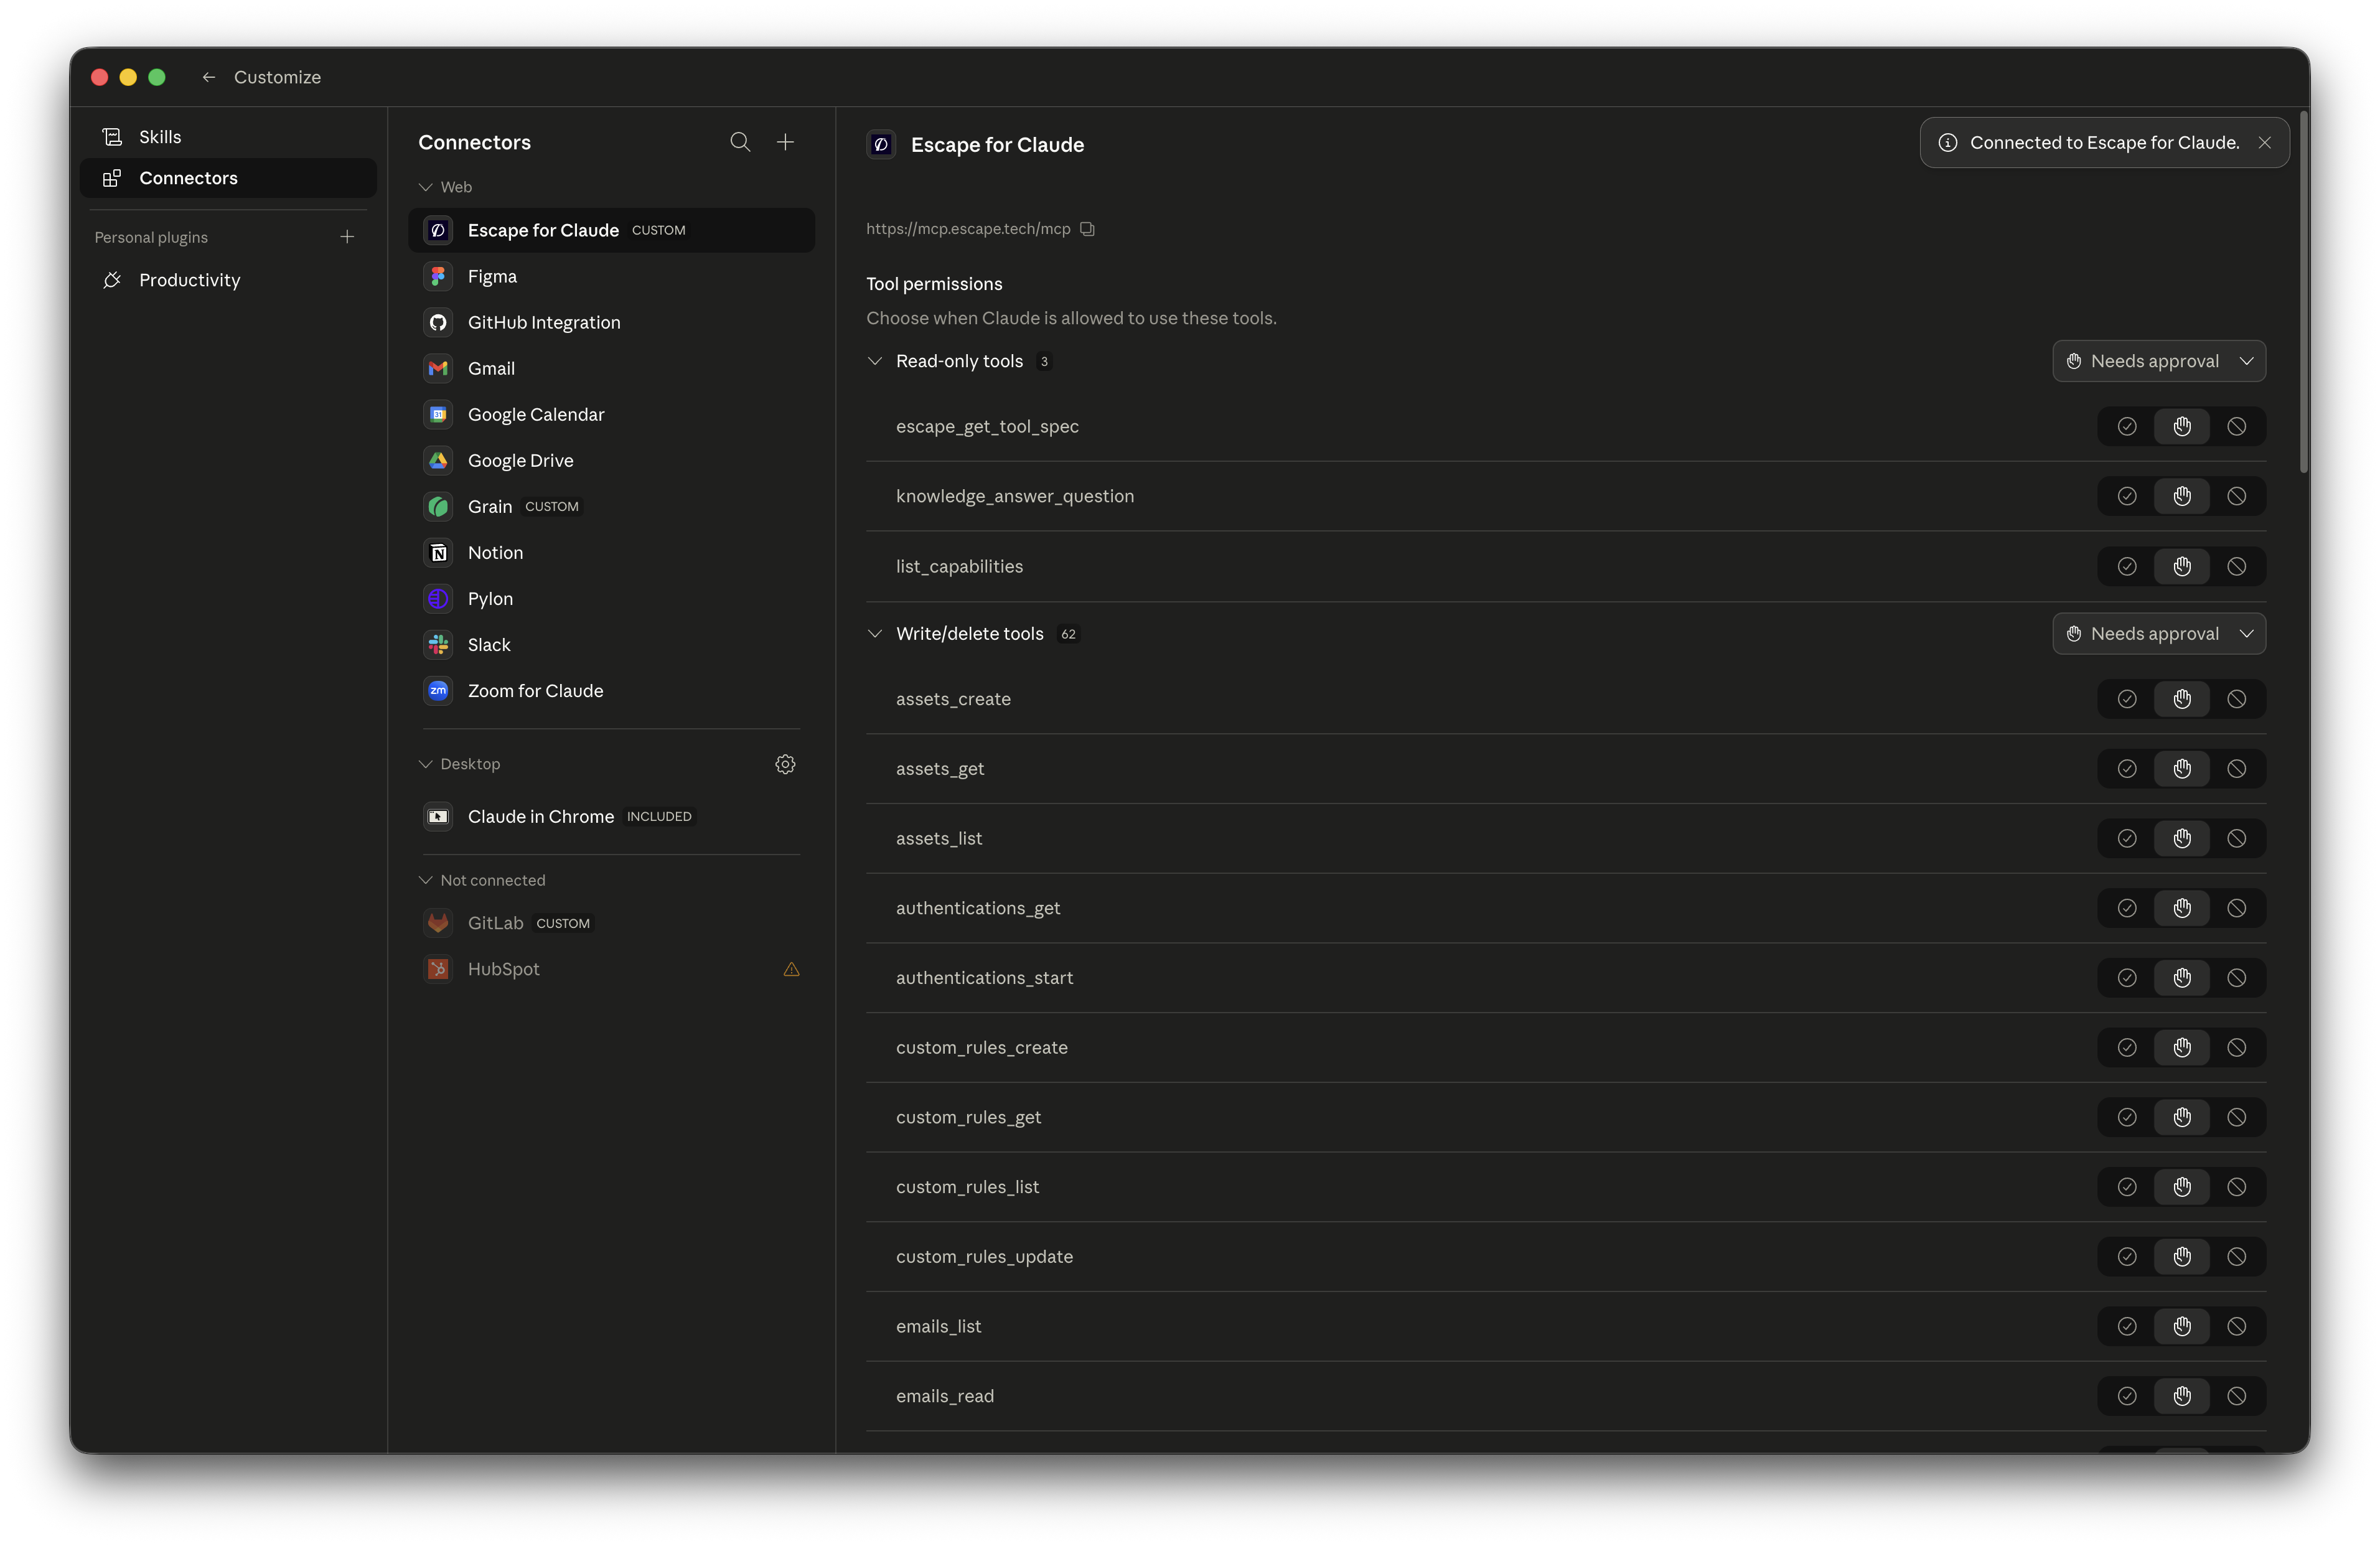Dismiss the Connected to Escape for Claude banner
Screen dimensions: 2380x1546
2265,142
